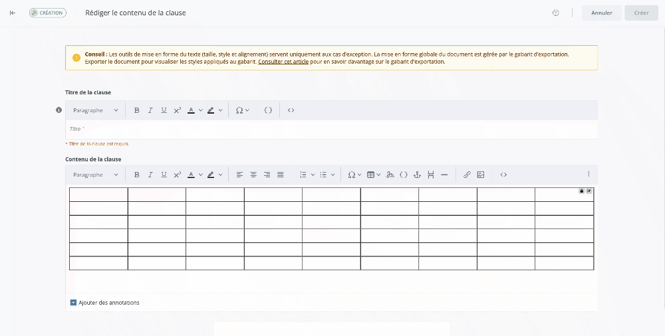This screenshot has height=336, width=665.
Task: Open source code view in the content toolbar
Action: 503,175
